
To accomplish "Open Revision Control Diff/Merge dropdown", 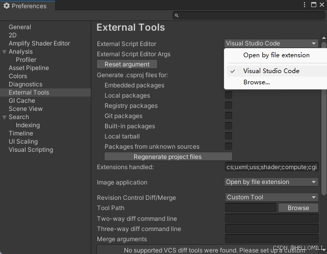I will pyautogui.click(x=272, y=197).
